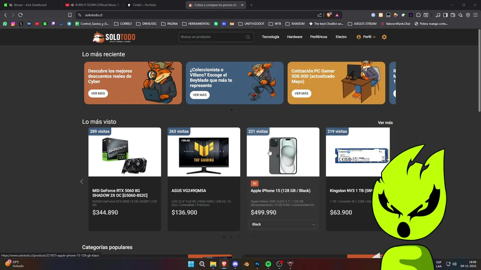Open the extensions puzzle icon
This screenshot has height=270, width=481.
[418, 15]
